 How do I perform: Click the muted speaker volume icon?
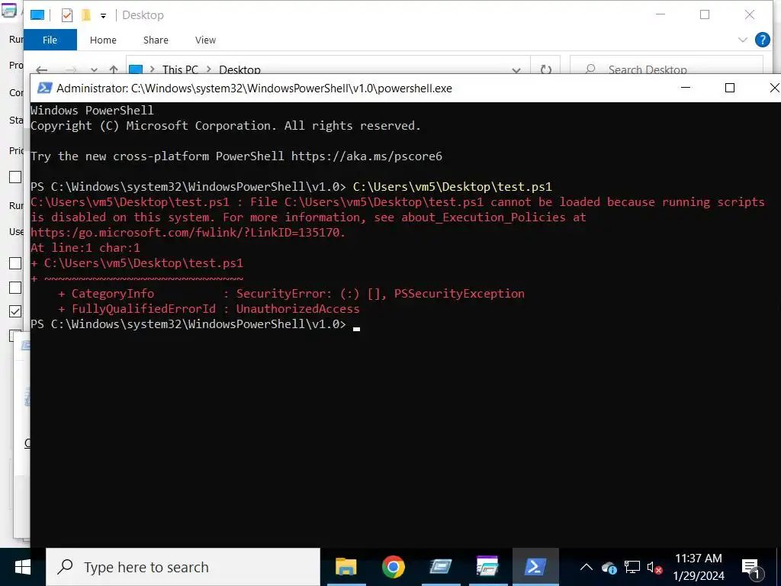[x=654, y=568]
